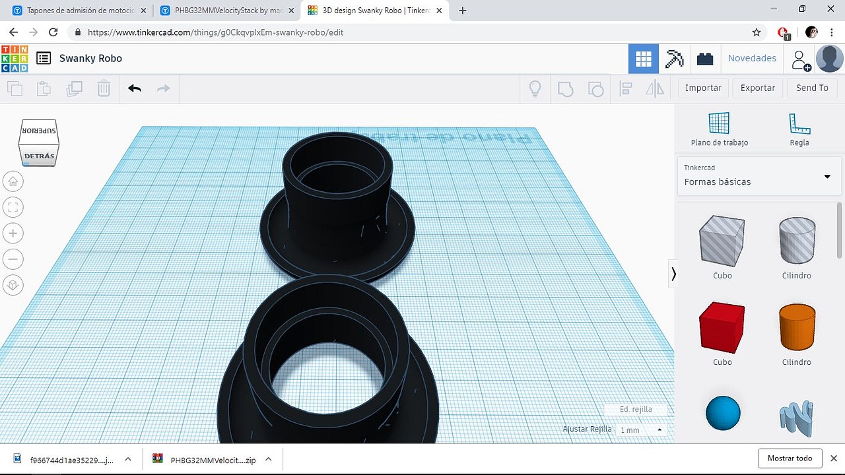
Task: Toggle orthographic perspective view icon
Action: (13, 285)
